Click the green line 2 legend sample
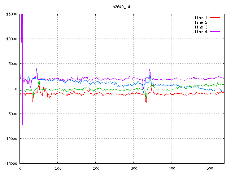Screen dimensions: 231x173 click(x=215, y=22)
